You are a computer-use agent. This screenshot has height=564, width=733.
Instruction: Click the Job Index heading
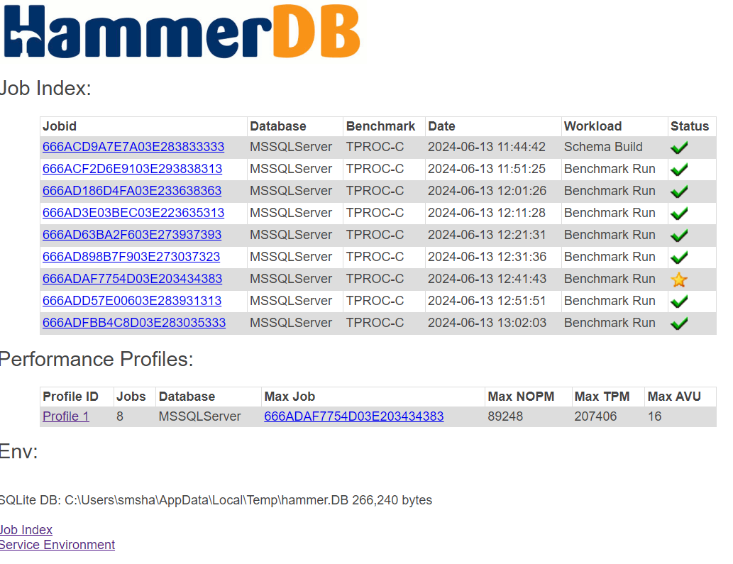[x=45, y=88]
